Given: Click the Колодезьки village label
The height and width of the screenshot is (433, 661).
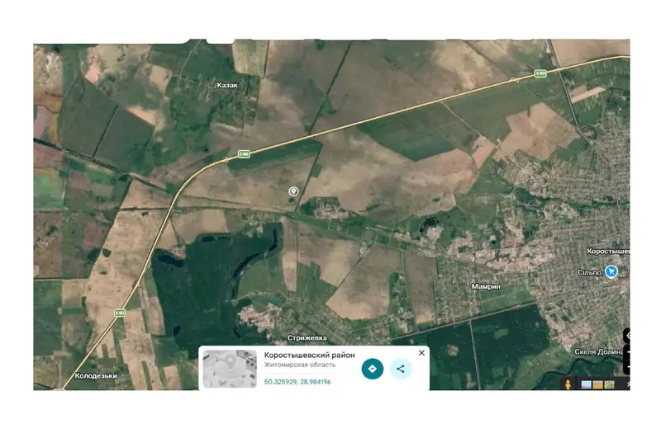Looking at the screenshot, I should point(96,375).
